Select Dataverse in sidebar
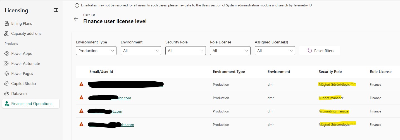The image size is (400, 140). (20, 94)
